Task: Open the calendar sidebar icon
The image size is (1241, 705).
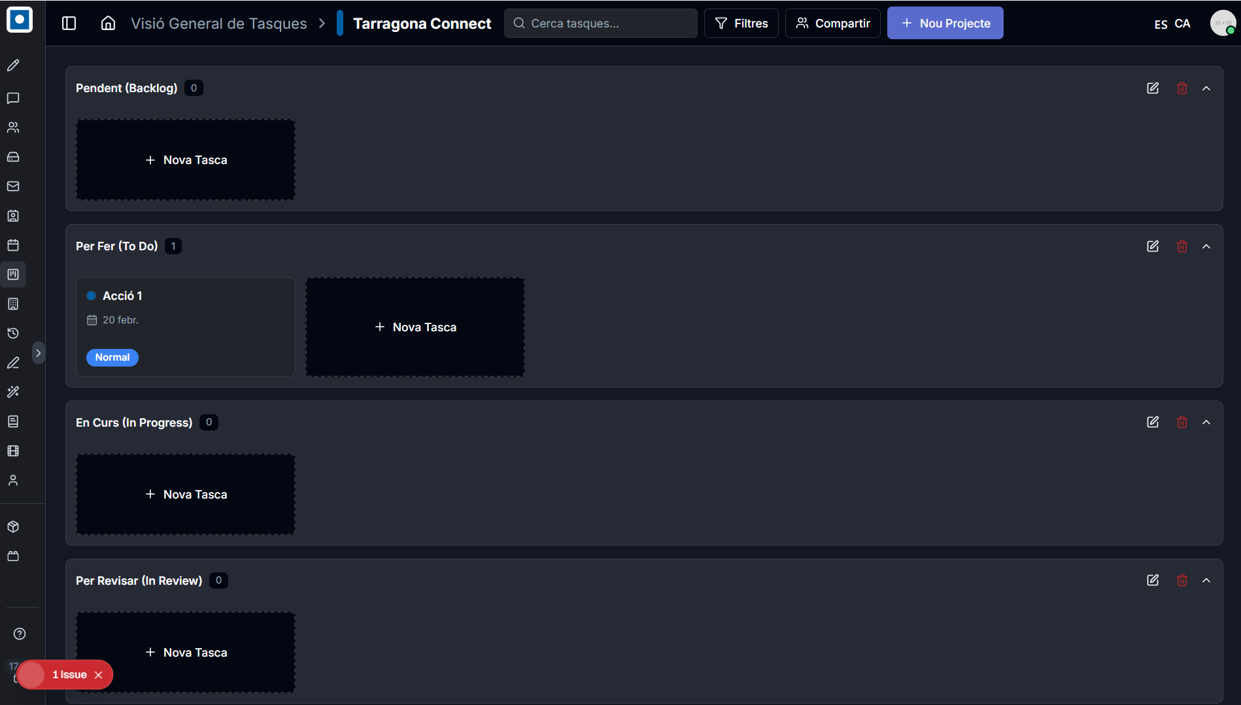Action: (13, 245)
